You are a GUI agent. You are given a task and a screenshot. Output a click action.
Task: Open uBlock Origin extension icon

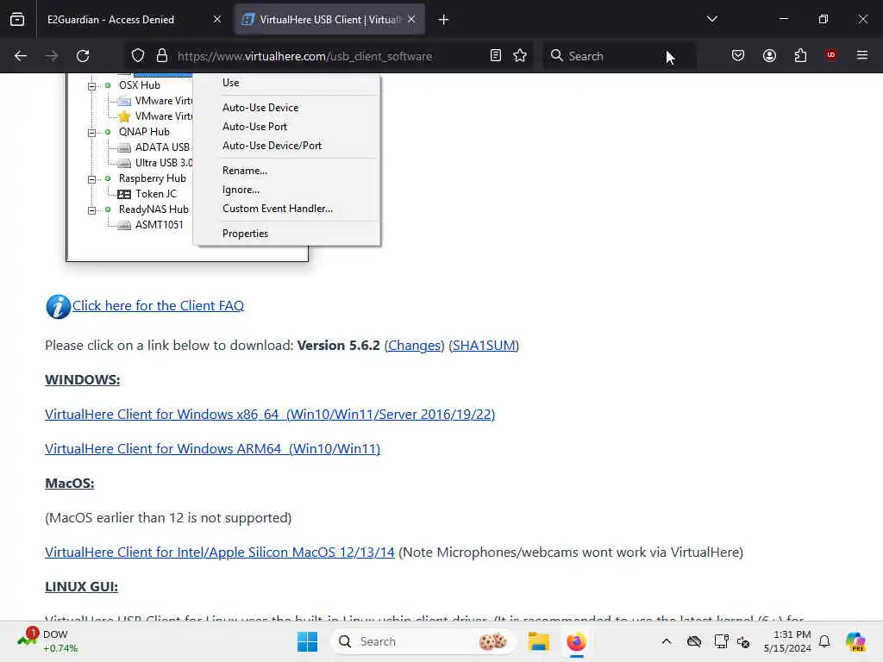click(831, 56)
